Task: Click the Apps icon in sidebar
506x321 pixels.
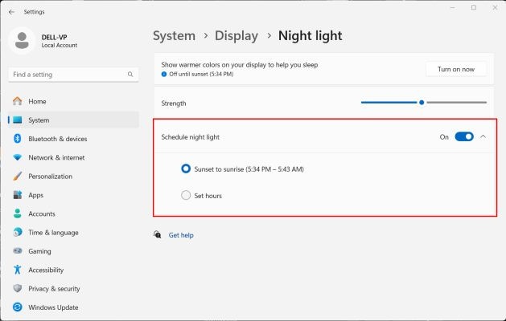Action: 17,195
